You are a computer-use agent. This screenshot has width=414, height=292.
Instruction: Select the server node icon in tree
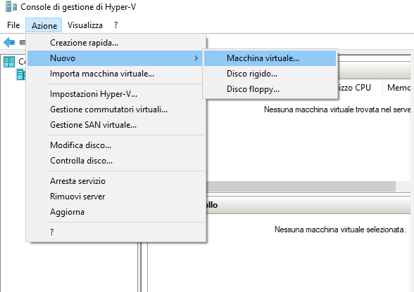click(x=21, y=74)
